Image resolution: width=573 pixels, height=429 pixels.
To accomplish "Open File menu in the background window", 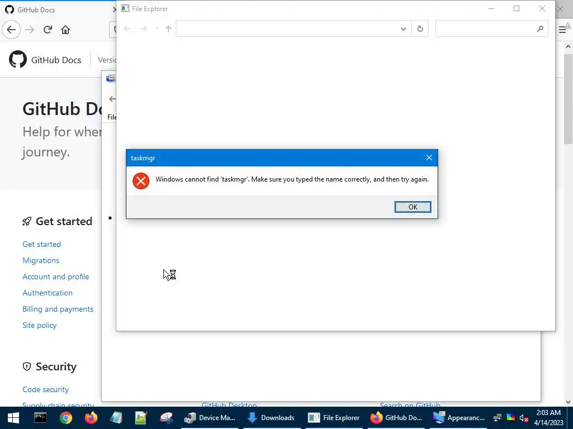I will point(111,117).
